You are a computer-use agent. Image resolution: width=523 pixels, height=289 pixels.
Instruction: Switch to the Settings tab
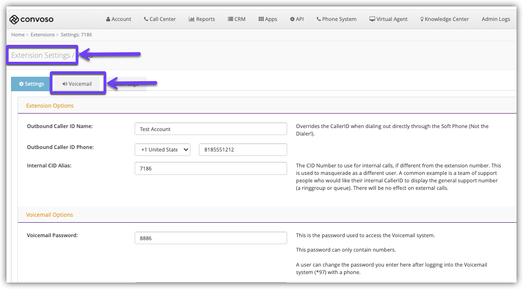(x=31, y=84)
